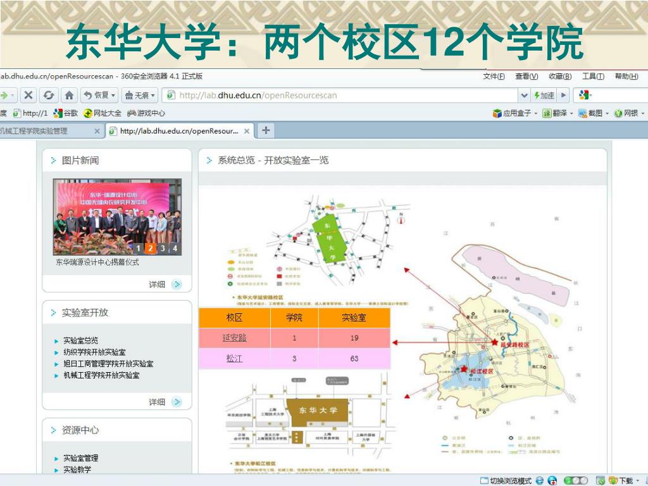The width and height of the screenshot is (648, 486).
Task: Open a new tab with plus button
Action: [x=266, y=130]
